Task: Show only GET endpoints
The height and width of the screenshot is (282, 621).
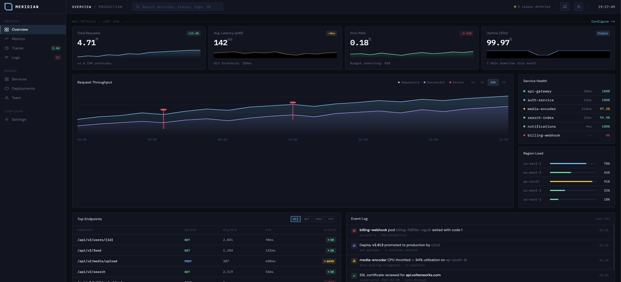Action: pyautogui.click(x=307, y=219)
